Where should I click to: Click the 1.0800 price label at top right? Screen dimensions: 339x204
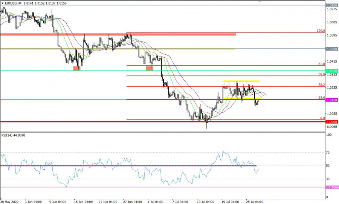point(332,6)
